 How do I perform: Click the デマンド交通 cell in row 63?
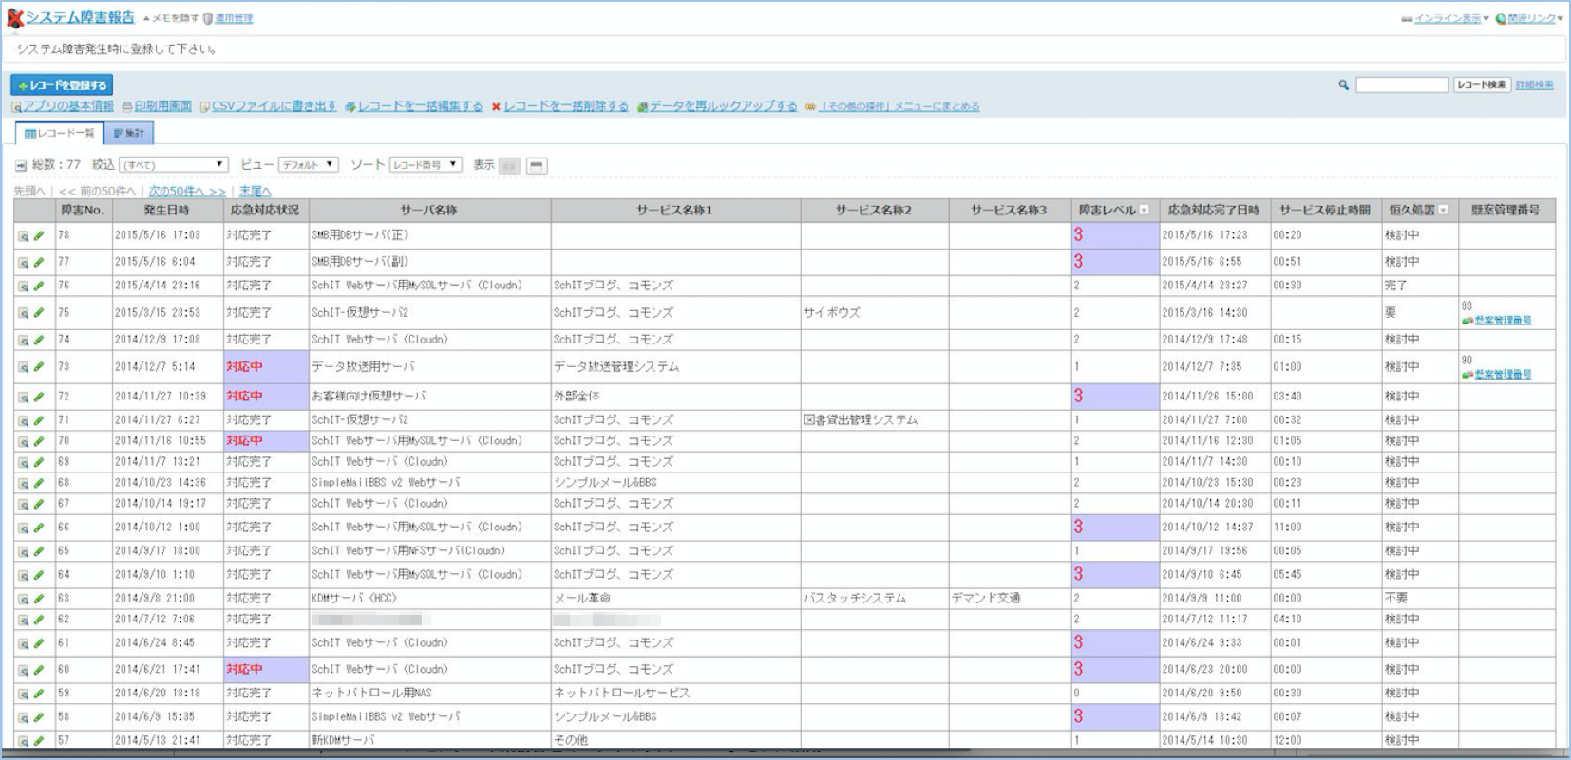pos(1010,599)
